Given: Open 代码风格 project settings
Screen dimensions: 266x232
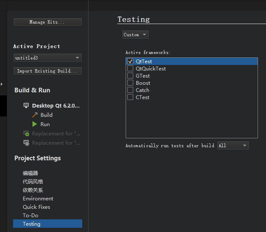Looking at the screenshot, I should click(33, 182).
